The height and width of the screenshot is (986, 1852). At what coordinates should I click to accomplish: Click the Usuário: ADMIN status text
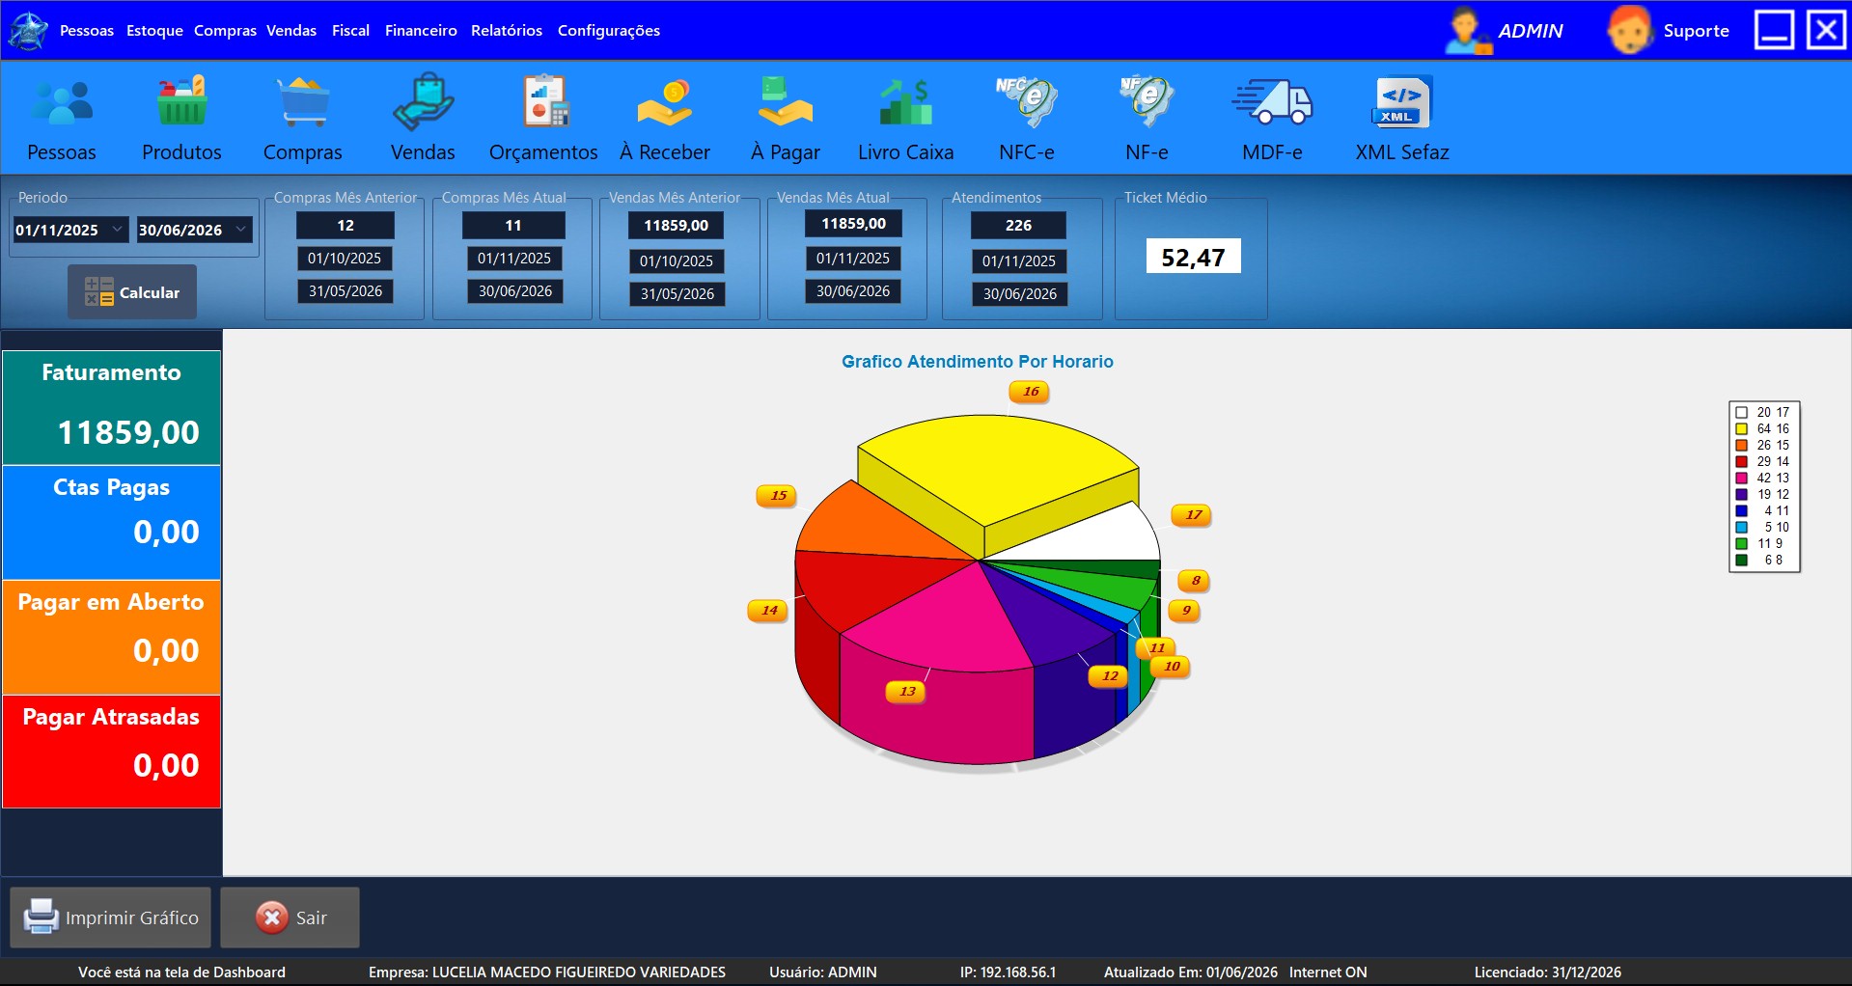(822, 972)
